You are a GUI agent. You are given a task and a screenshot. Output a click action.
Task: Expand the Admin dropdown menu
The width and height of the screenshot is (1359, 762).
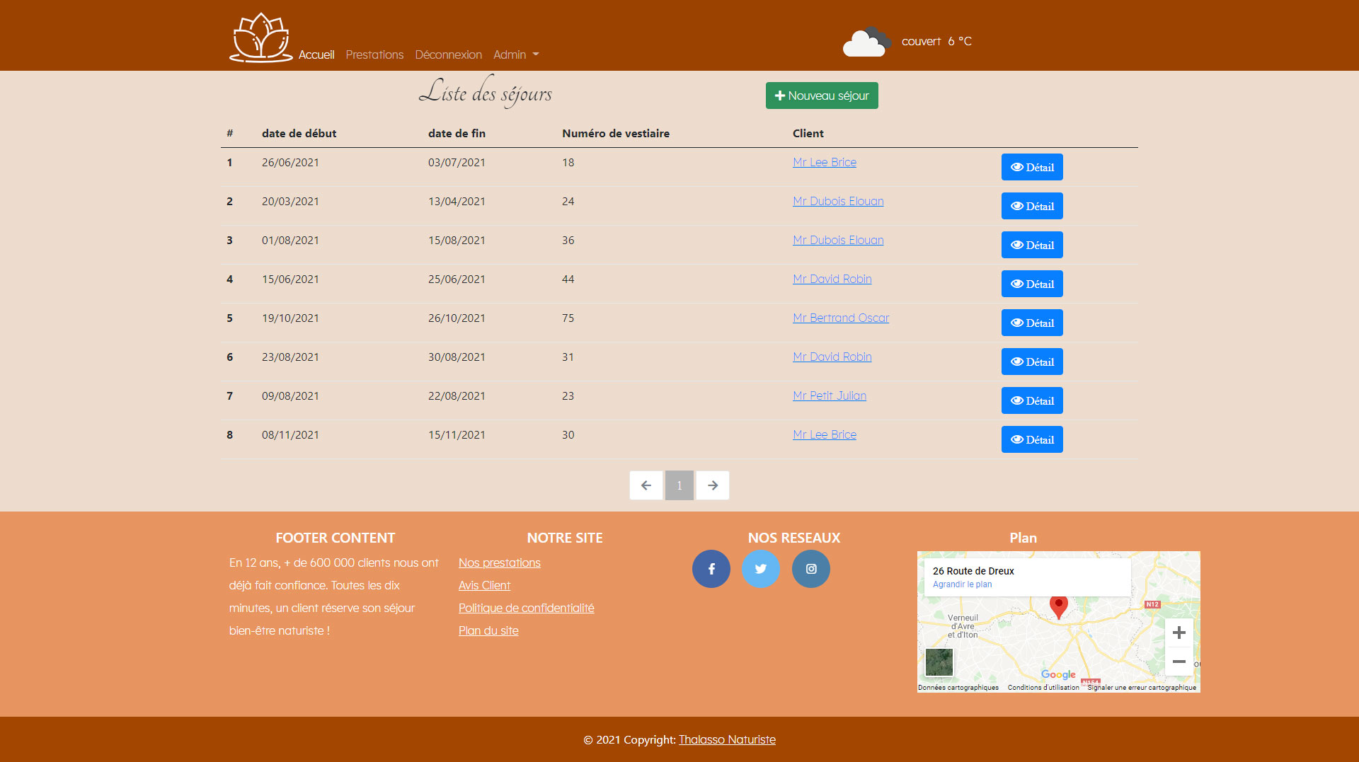pyautogui.click(x=516, y=54)
